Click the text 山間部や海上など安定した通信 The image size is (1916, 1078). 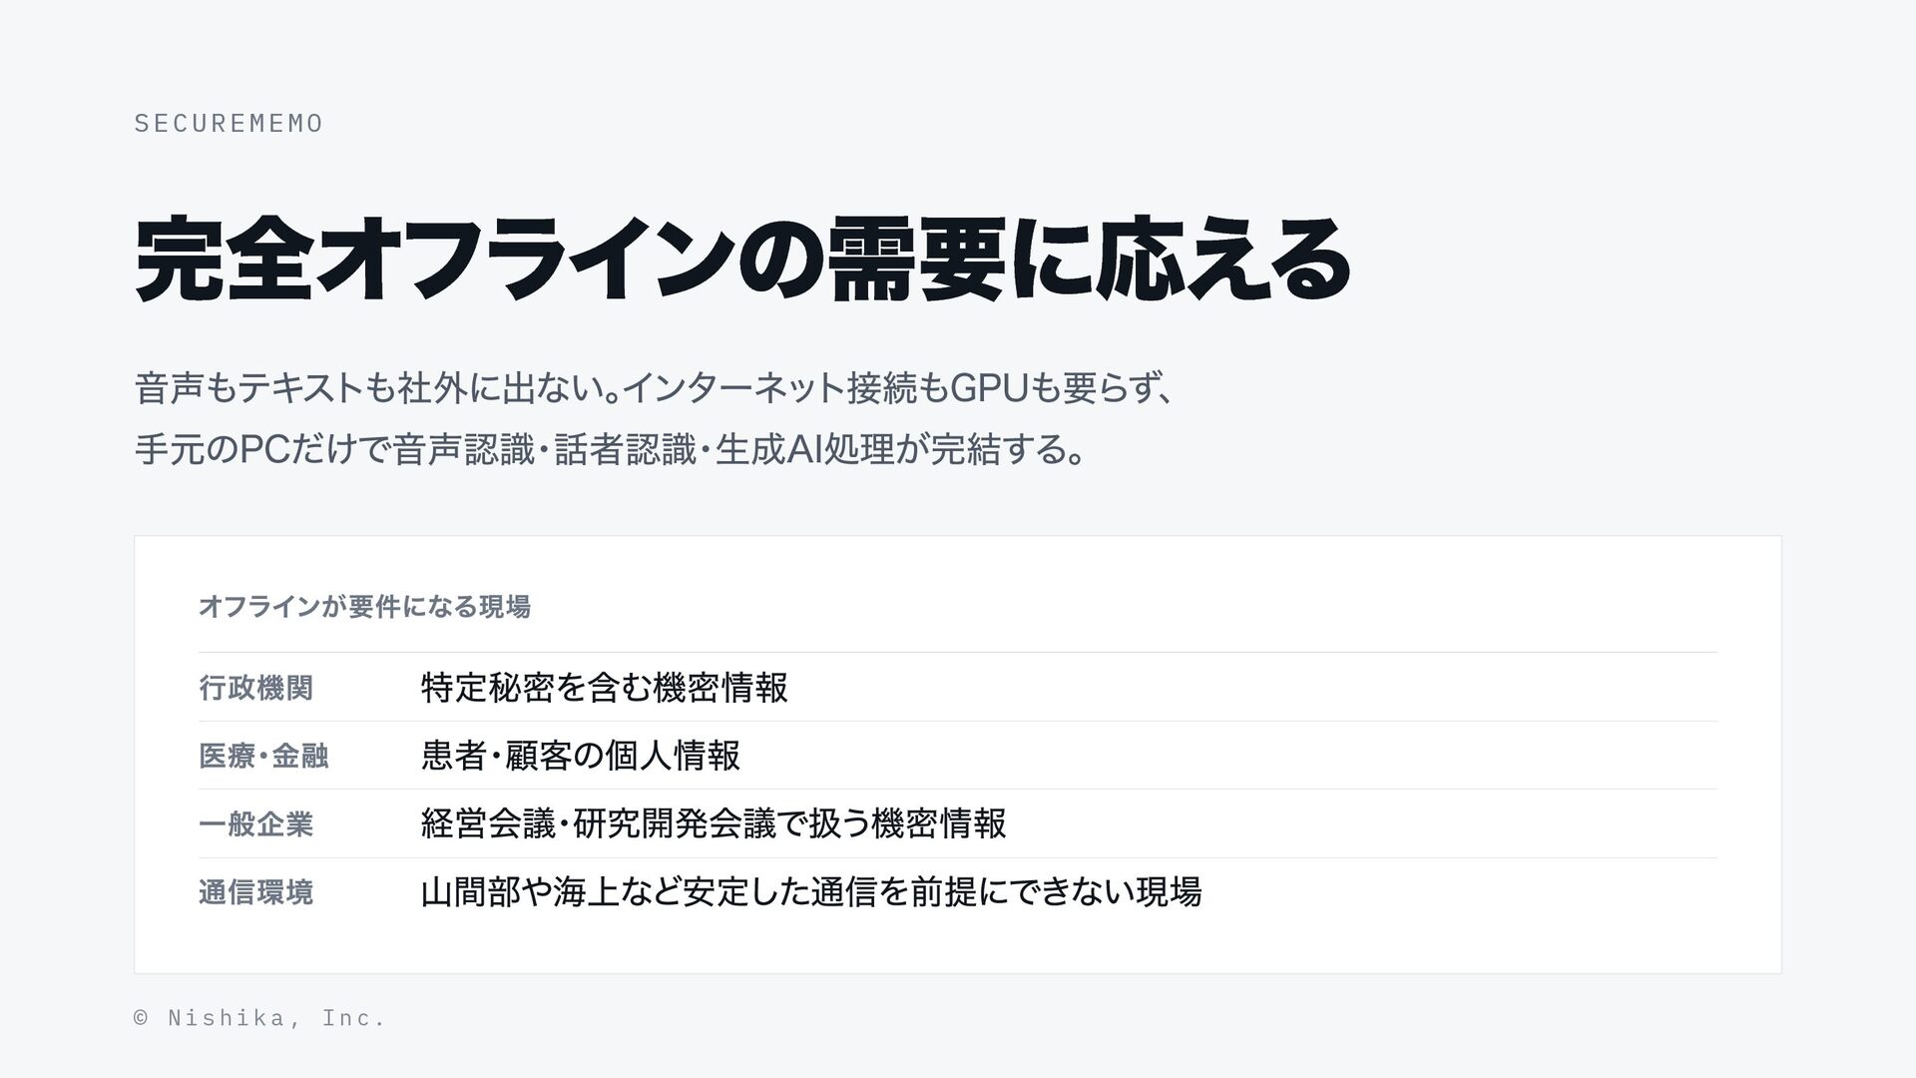pyautogui.click(x=647, y=891)
